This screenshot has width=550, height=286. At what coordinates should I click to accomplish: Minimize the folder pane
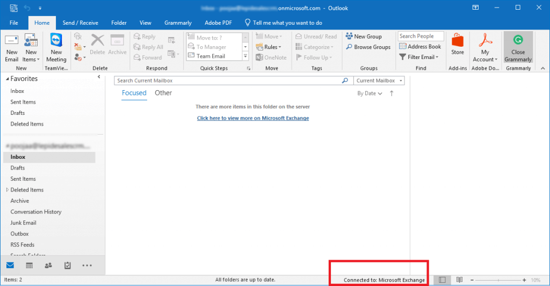coord(99,77)
